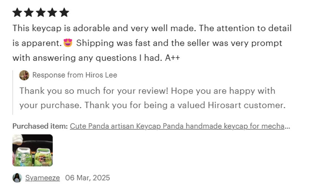The image size is (335, 186).
Task: Click the 'with answering any questions' review line
Action: [96, 58]
